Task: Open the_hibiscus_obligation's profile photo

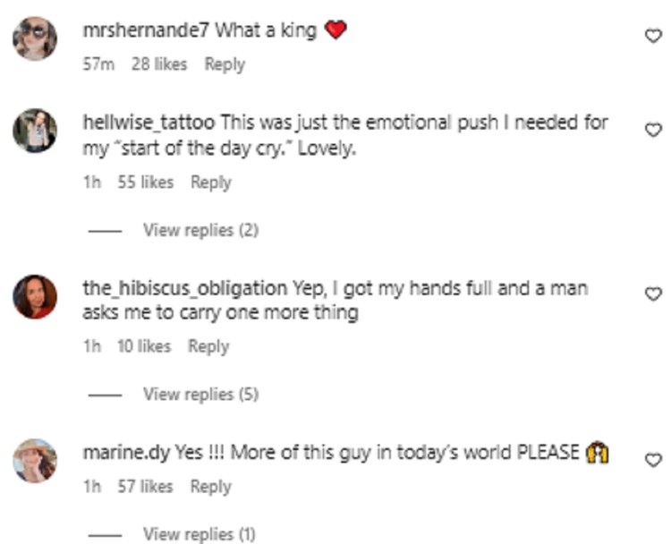Action: (35, 297)
